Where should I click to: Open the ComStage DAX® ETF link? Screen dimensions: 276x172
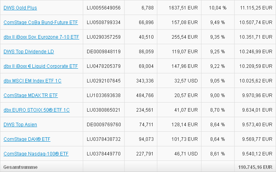[x=27, y=139]
